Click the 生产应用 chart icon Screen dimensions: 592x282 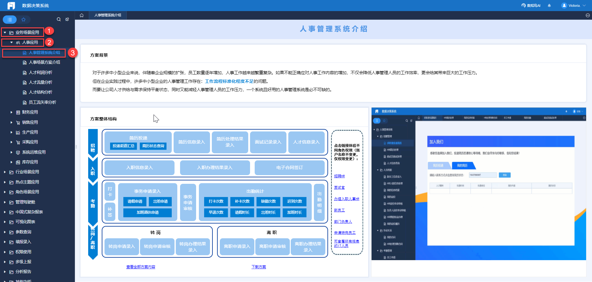(x=18, y=132)
